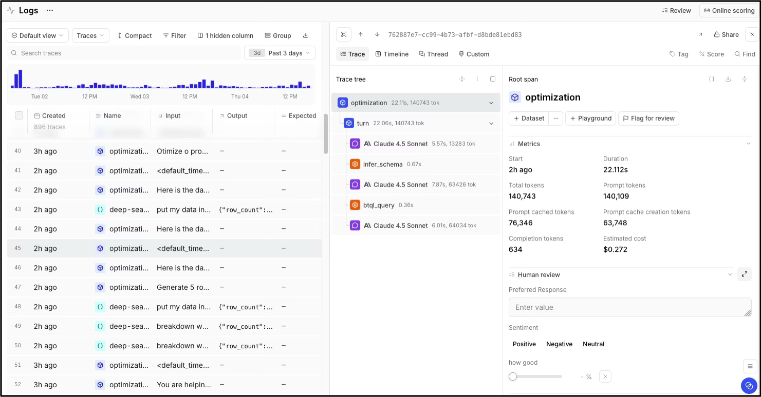
Task: Check the select-all traces checkbox
Action: tap(19, 115)
